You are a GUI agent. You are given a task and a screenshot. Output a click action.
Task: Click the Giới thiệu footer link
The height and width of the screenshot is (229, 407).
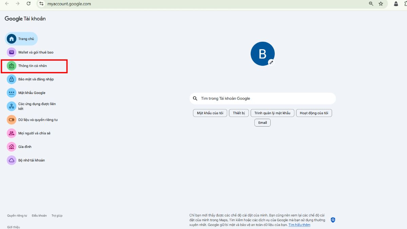(14, 227)
